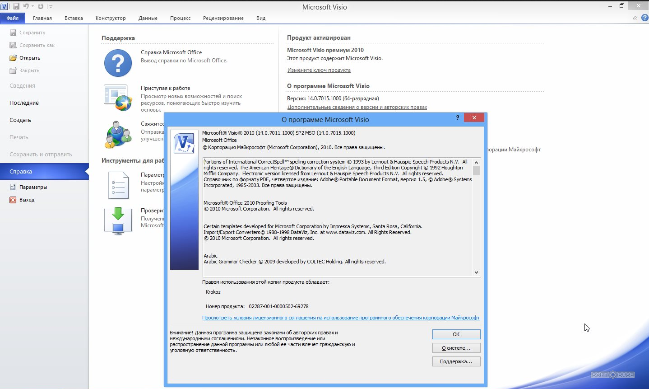Click the О системе... button
This screenshot has width=649, height=389.
[x=456, y=348]
